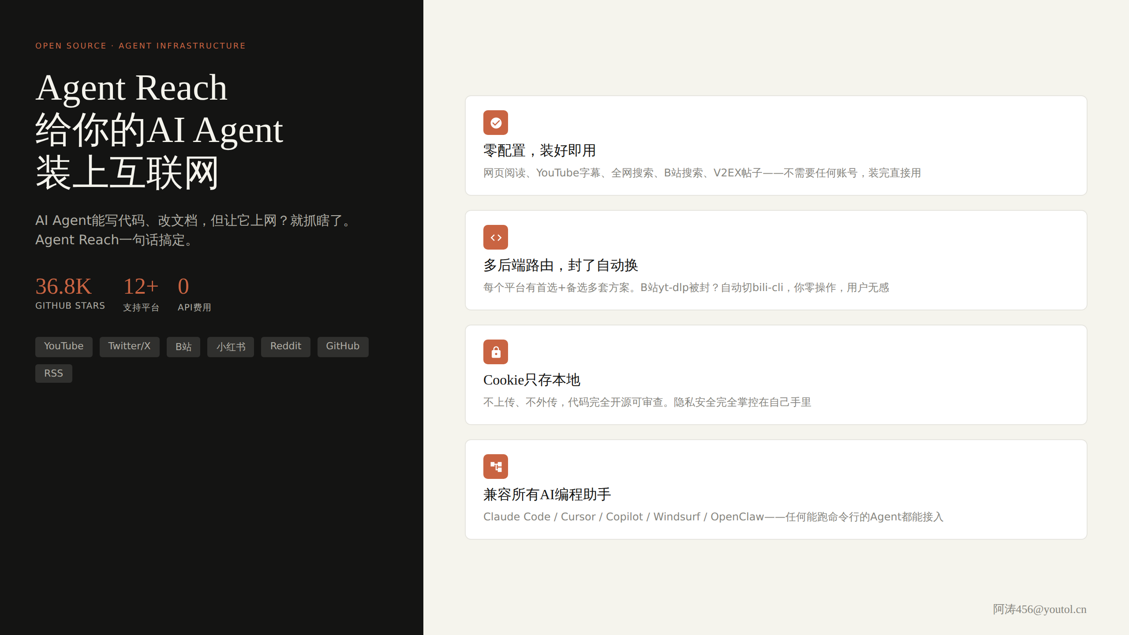Click the 阿涛456@youtol.cn footer text
This screenshot has width=1129, height=635.
1039,609
